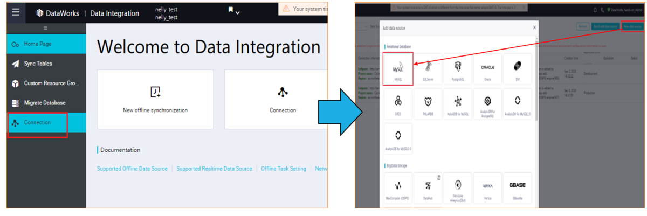Open Supported Offline Data Source link

pyautogui.click(x=132, y=169)
